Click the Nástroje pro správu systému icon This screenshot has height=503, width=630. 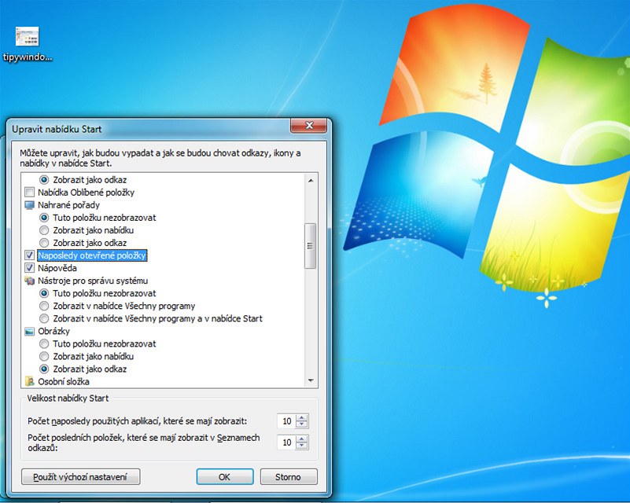coord(30,281)
